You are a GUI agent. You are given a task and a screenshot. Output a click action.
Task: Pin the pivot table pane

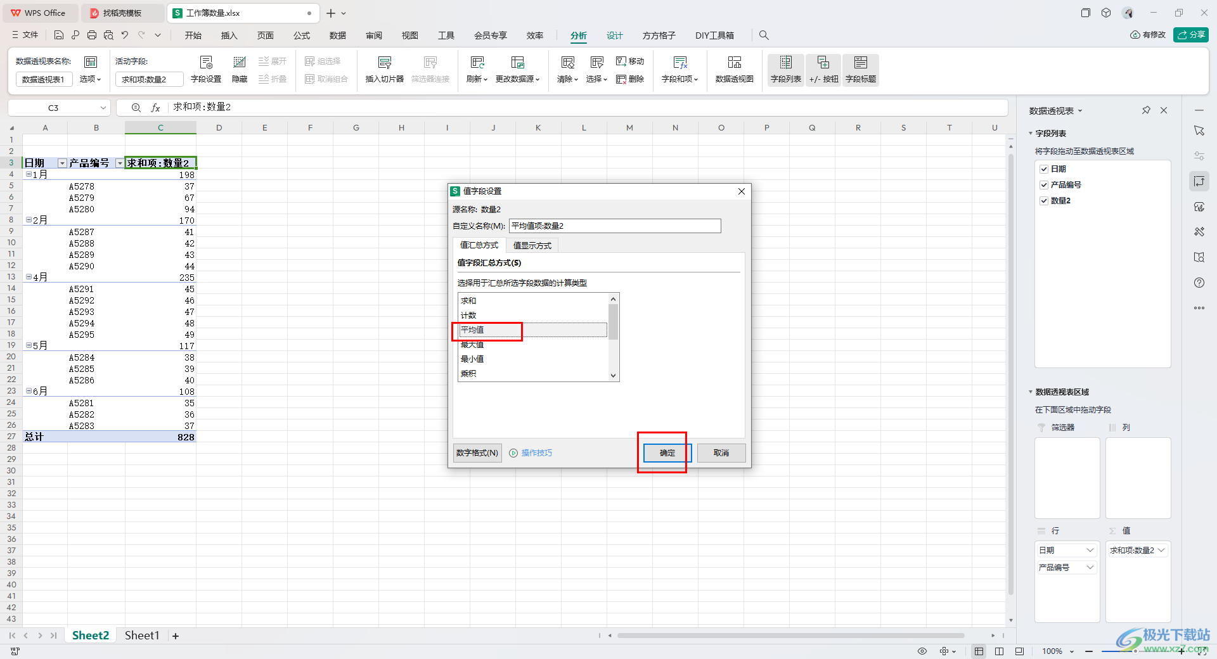[1146, 110]
